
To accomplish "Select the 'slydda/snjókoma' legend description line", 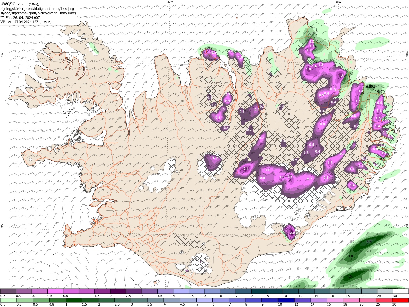I will point(38,13).
